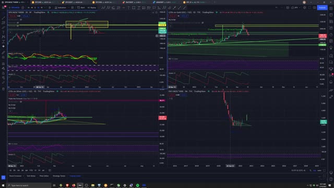Image resolution: width=334 pixels, height=188 pixels.
Task: Select the ruler measure tool in left toolbar
Action: [3, 52]
